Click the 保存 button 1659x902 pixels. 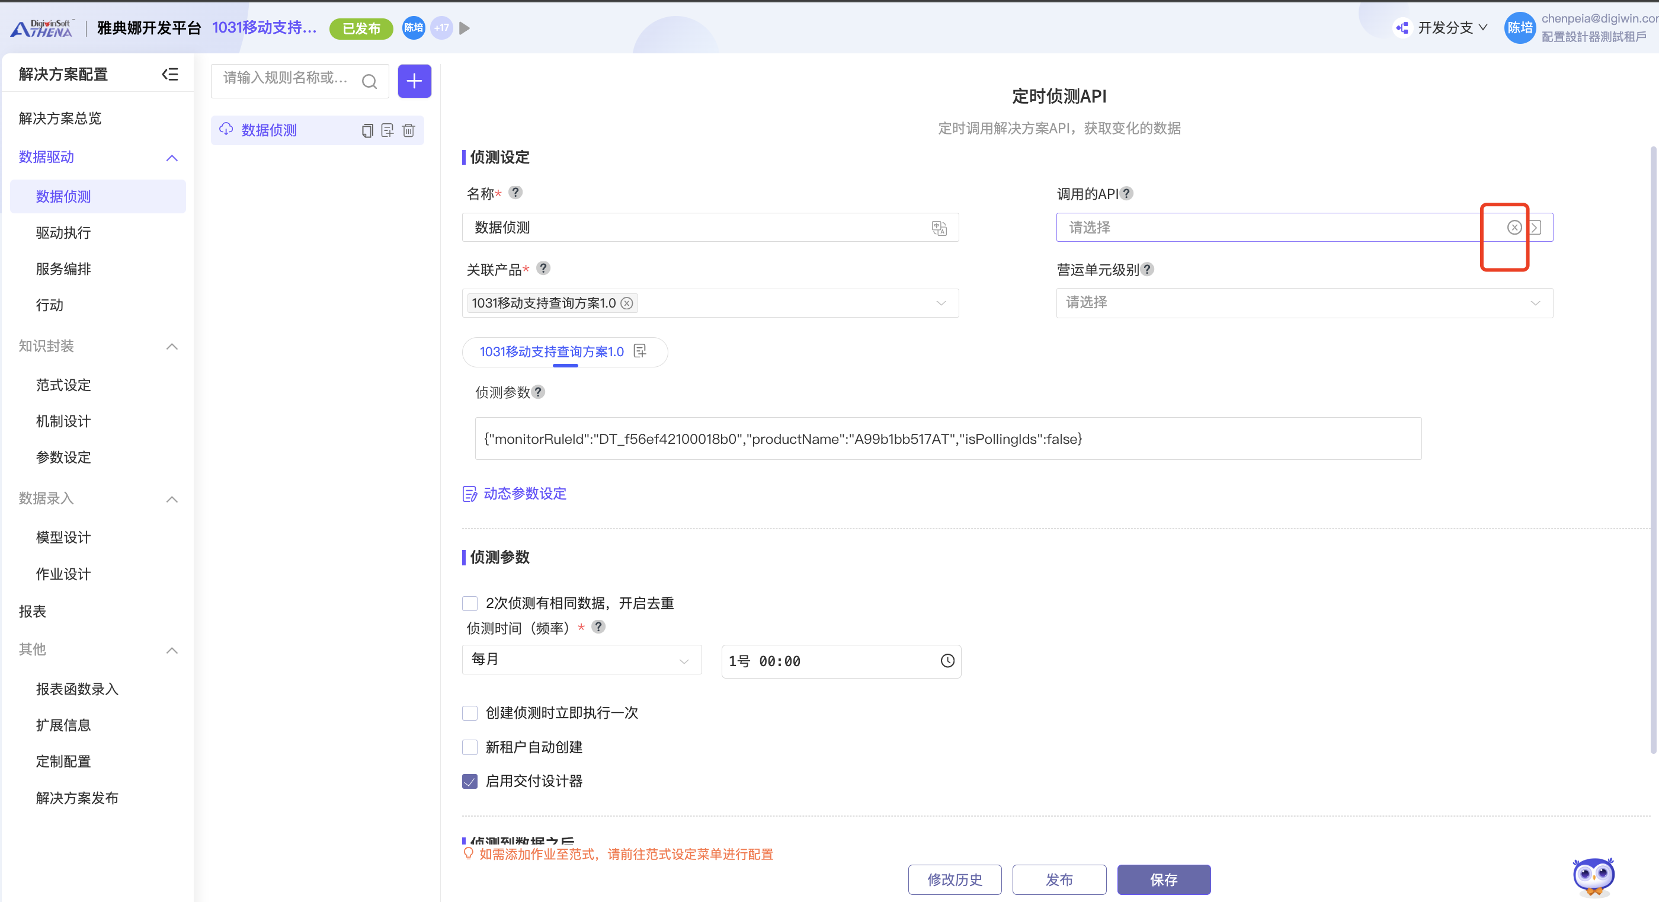[1163, 879]
